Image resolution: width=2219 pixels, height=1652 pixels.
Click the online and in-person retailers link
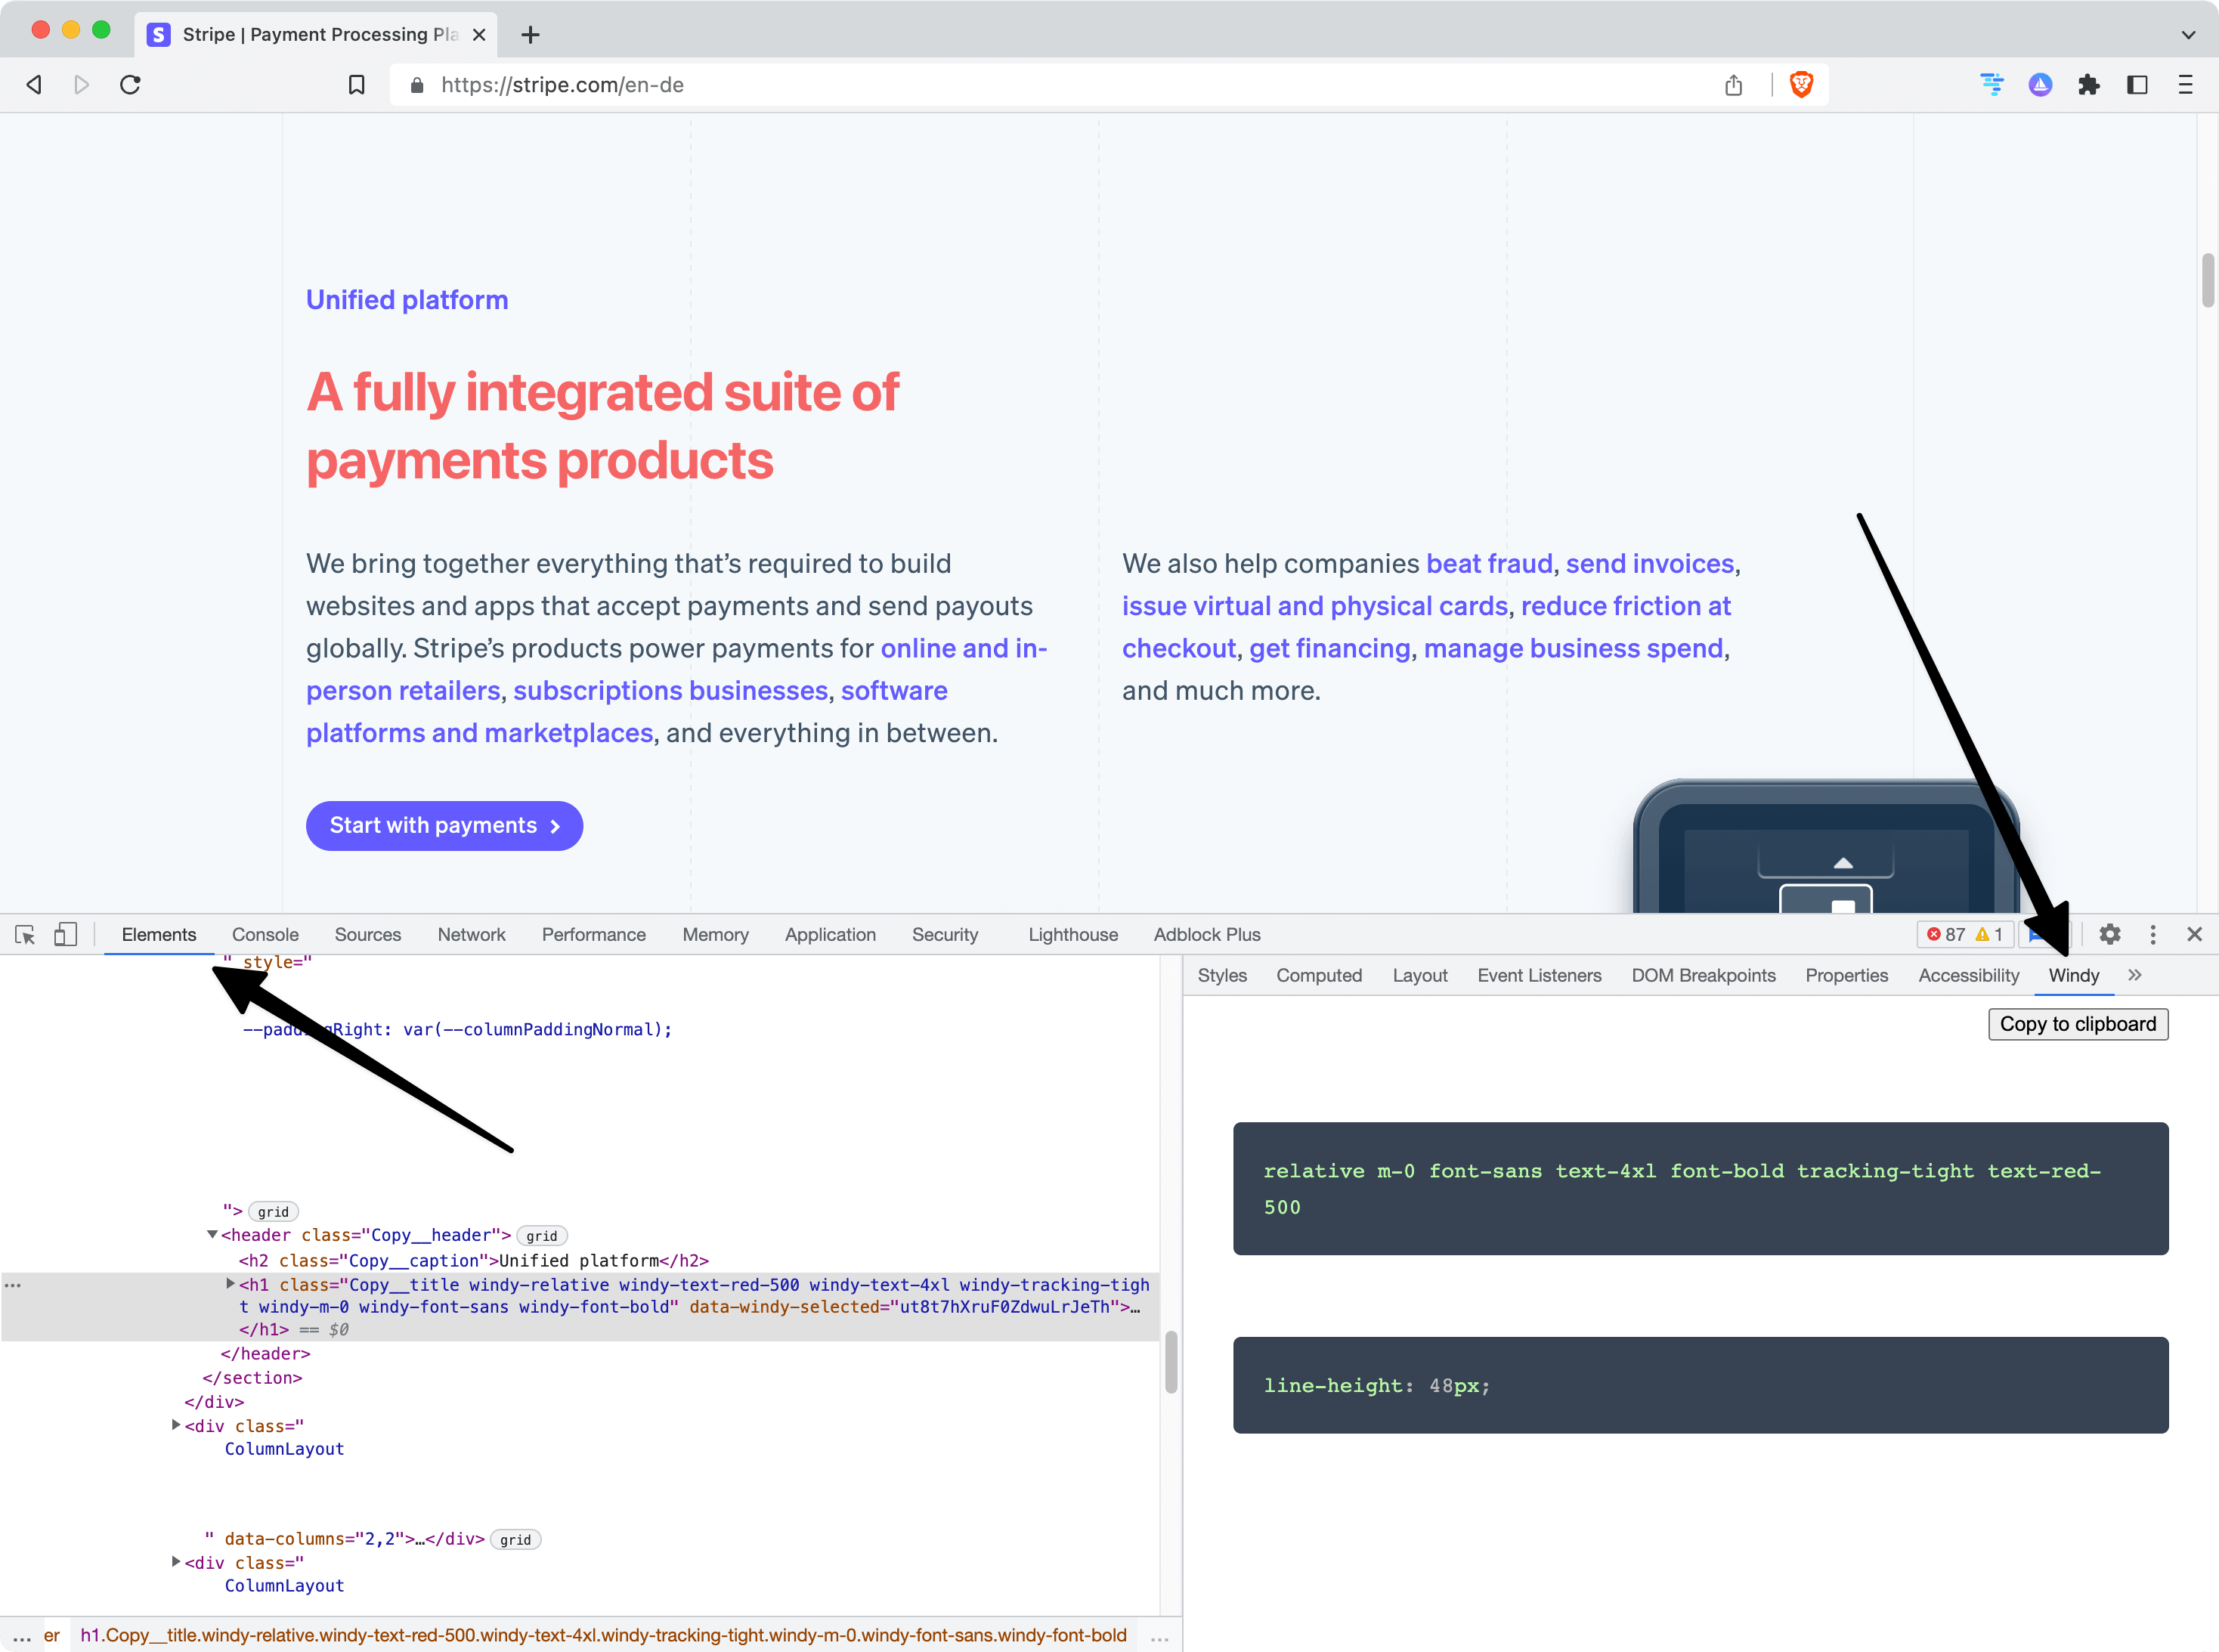[x=675, y=668]
